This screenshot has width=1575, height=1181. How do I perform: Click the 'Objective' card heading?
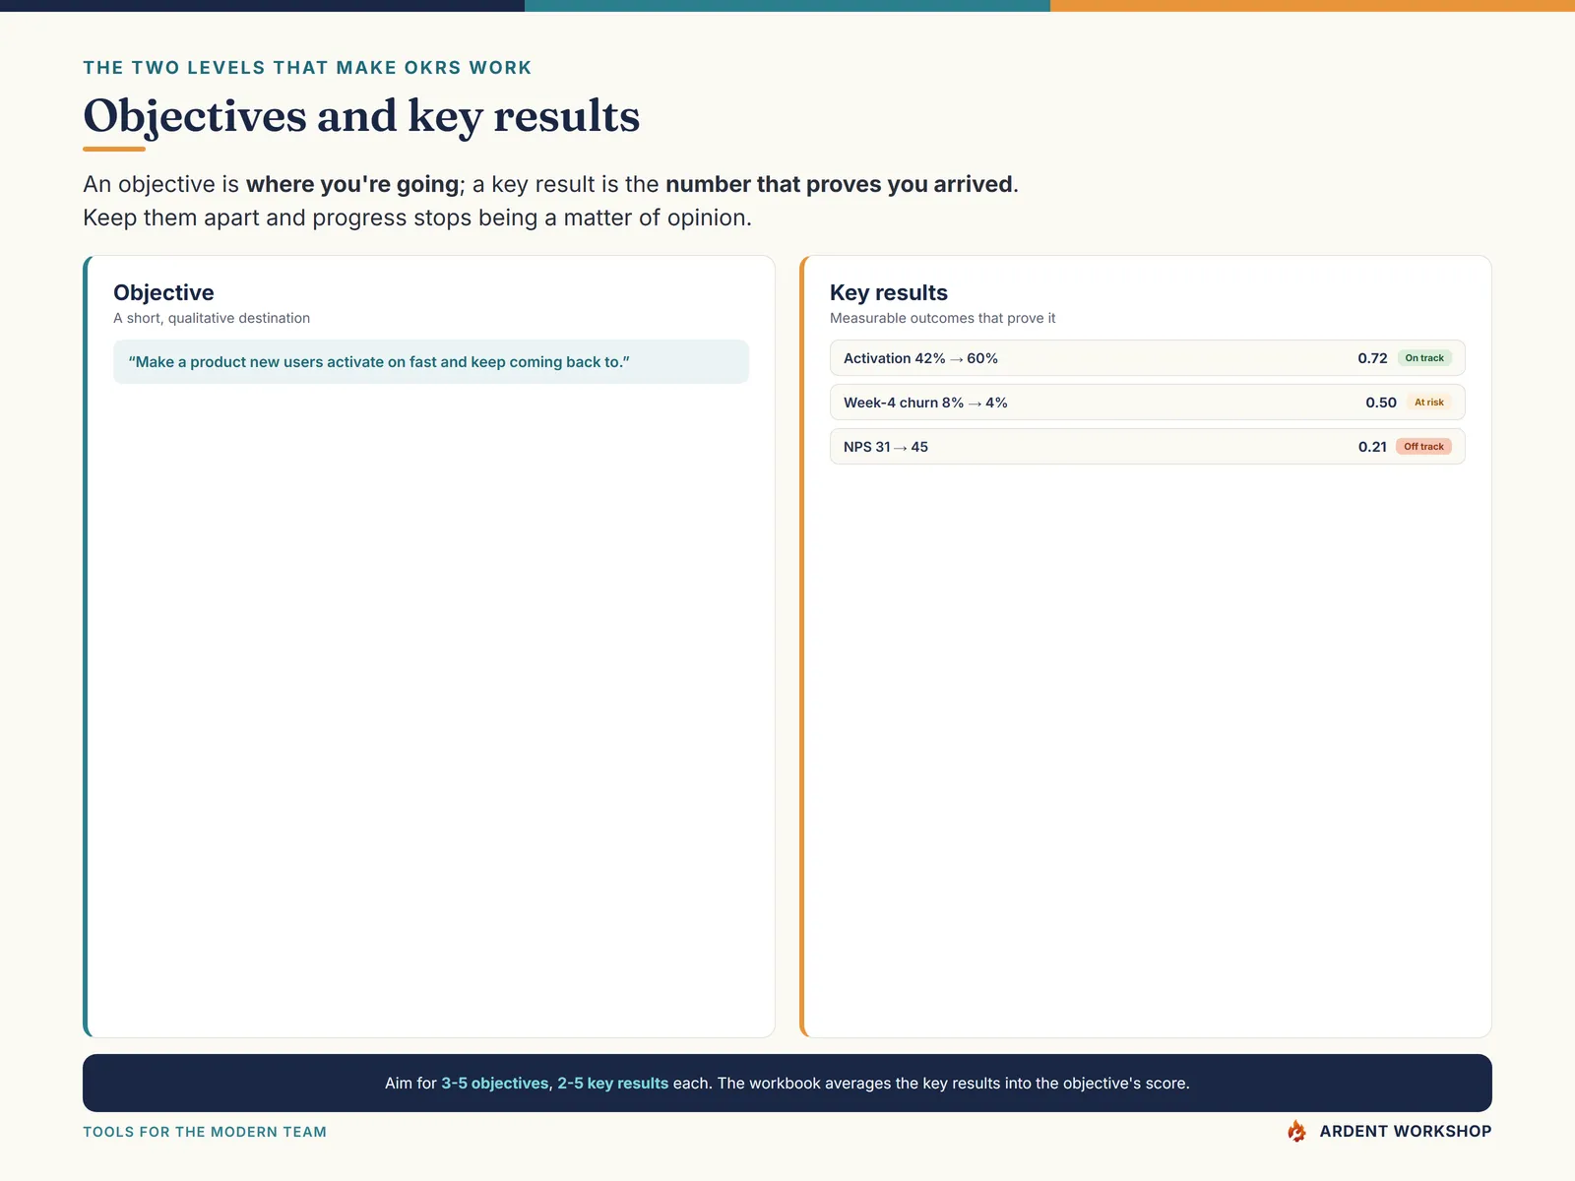[x=163, y=292]
